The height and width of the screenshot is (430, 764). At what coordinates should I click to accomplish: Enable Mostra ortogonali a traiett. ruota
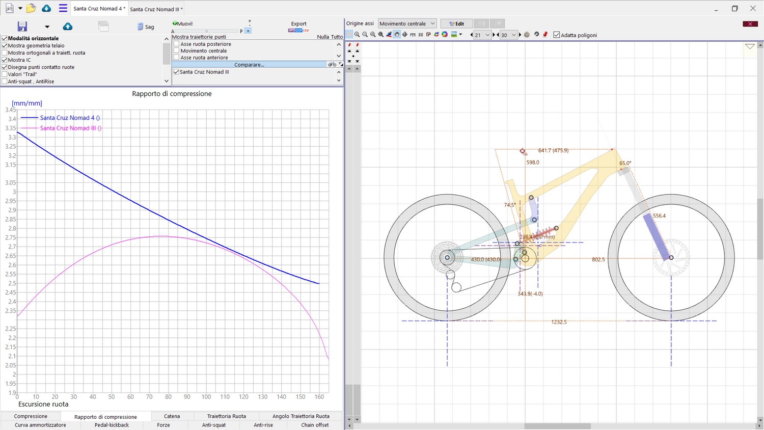[x=5, y=52]
